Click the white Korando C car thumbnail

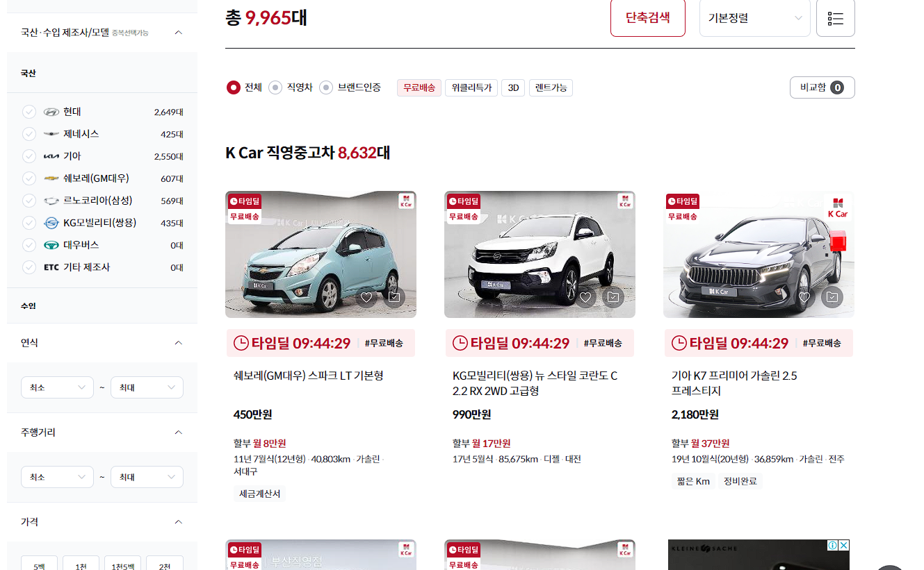[540, 253]
